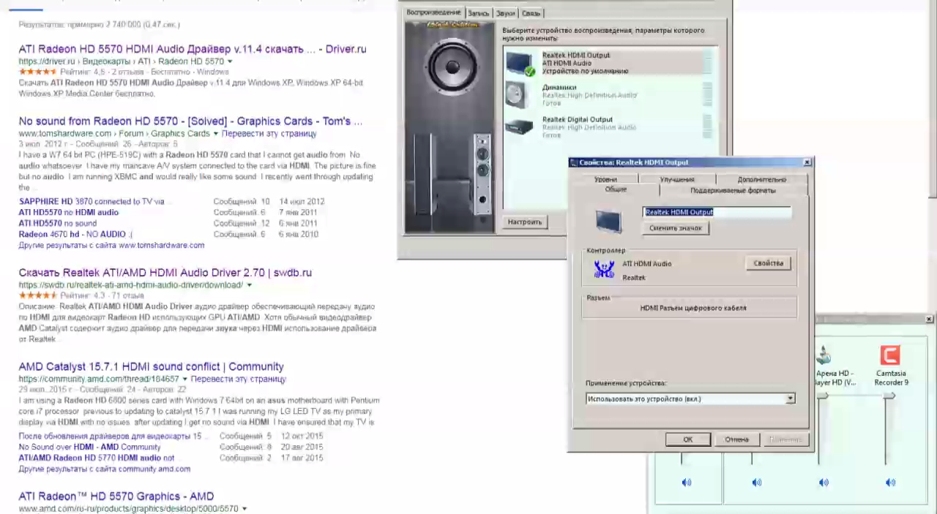937x514 pixels.
Task: Open the Поддерживаемые форматы tab
Action: [733, 190]
